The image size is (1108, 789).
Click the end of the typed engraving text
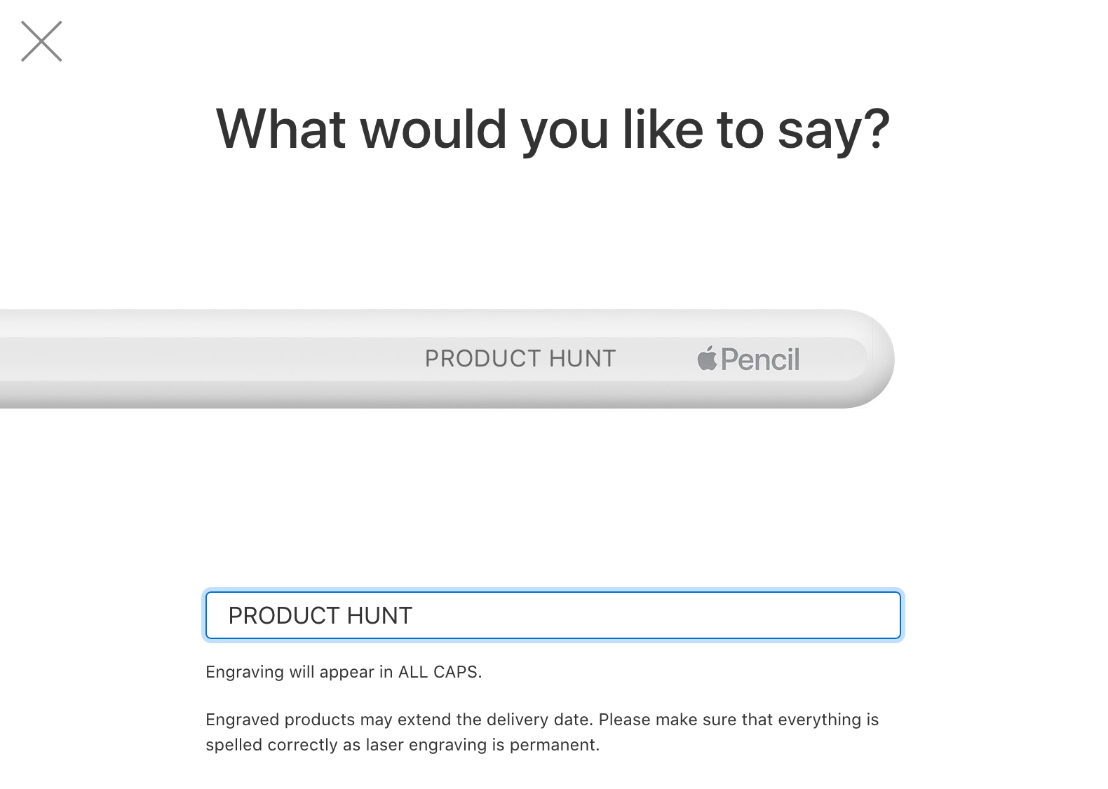tap(414, 615)
